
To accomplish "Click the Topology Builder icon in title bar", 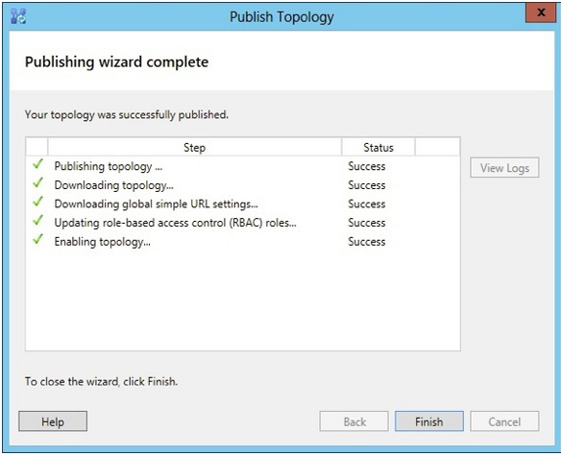I will point(18,16).
